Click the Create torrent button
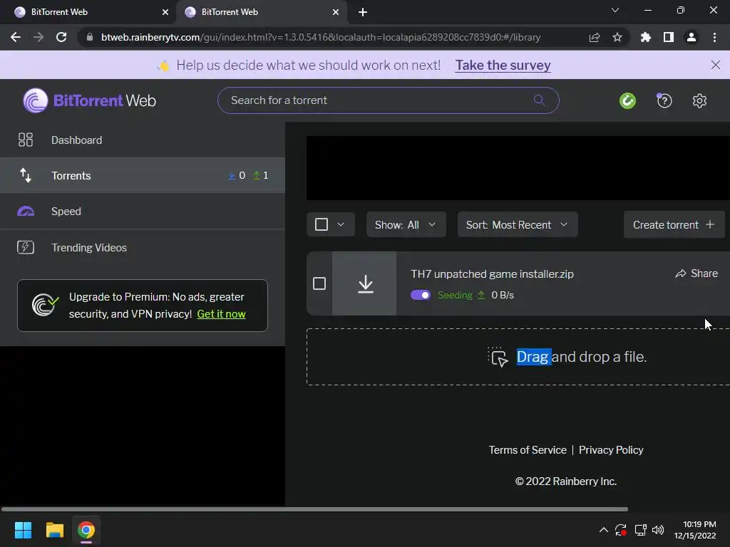 point(674,224)
